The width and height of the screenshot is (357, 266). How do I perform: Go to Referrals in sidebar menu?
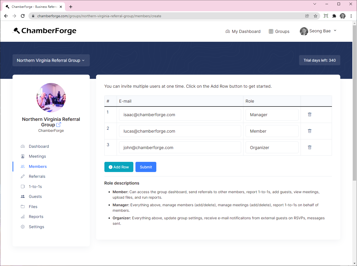[37, 176]
